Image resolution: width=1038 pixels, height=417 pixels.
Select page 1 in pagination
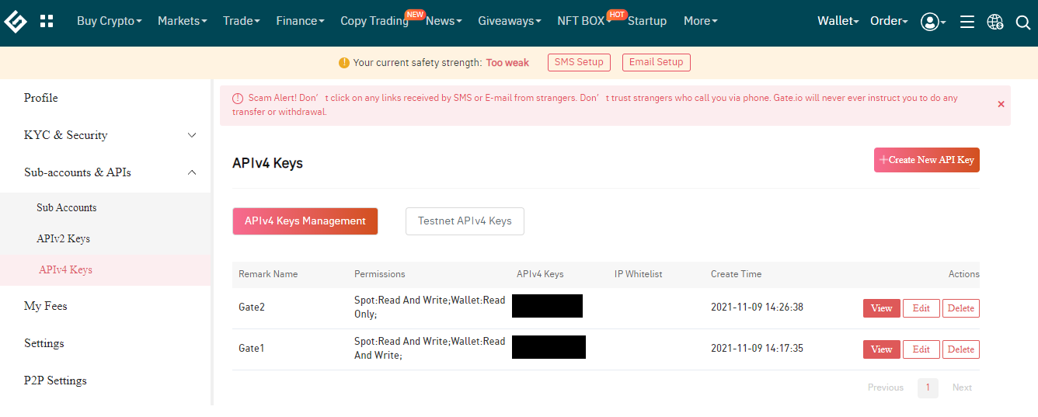pos(928,387)
